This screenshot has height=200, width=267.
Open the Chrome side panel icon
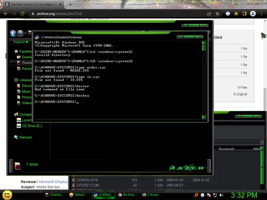click(245, 14)
